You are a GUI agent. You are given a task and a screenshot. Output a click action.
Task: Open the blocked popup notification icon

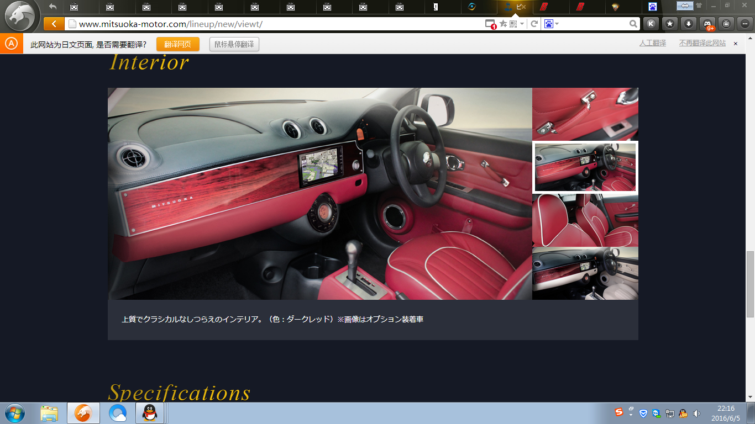pyautogui.click(x=490, y=24)
